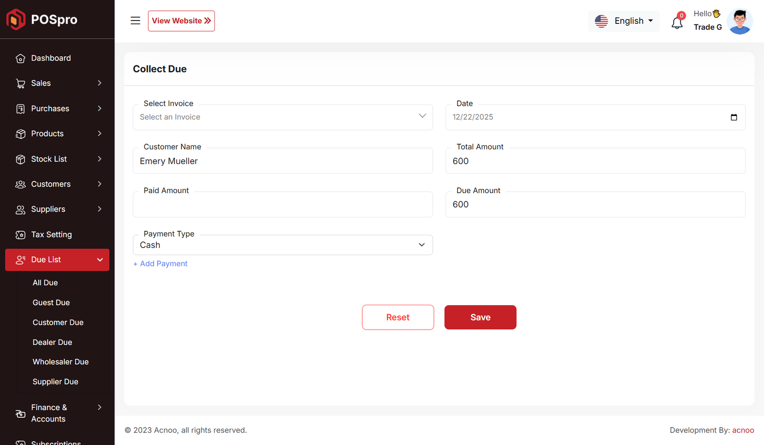
Task: Focus the Paid Amount input field
Action: [282, 205]
